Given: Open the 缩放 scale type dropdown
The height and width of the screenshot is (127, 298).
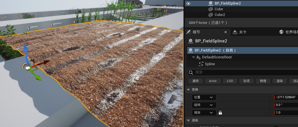Looking at the screenshot, I should [204, 113].
